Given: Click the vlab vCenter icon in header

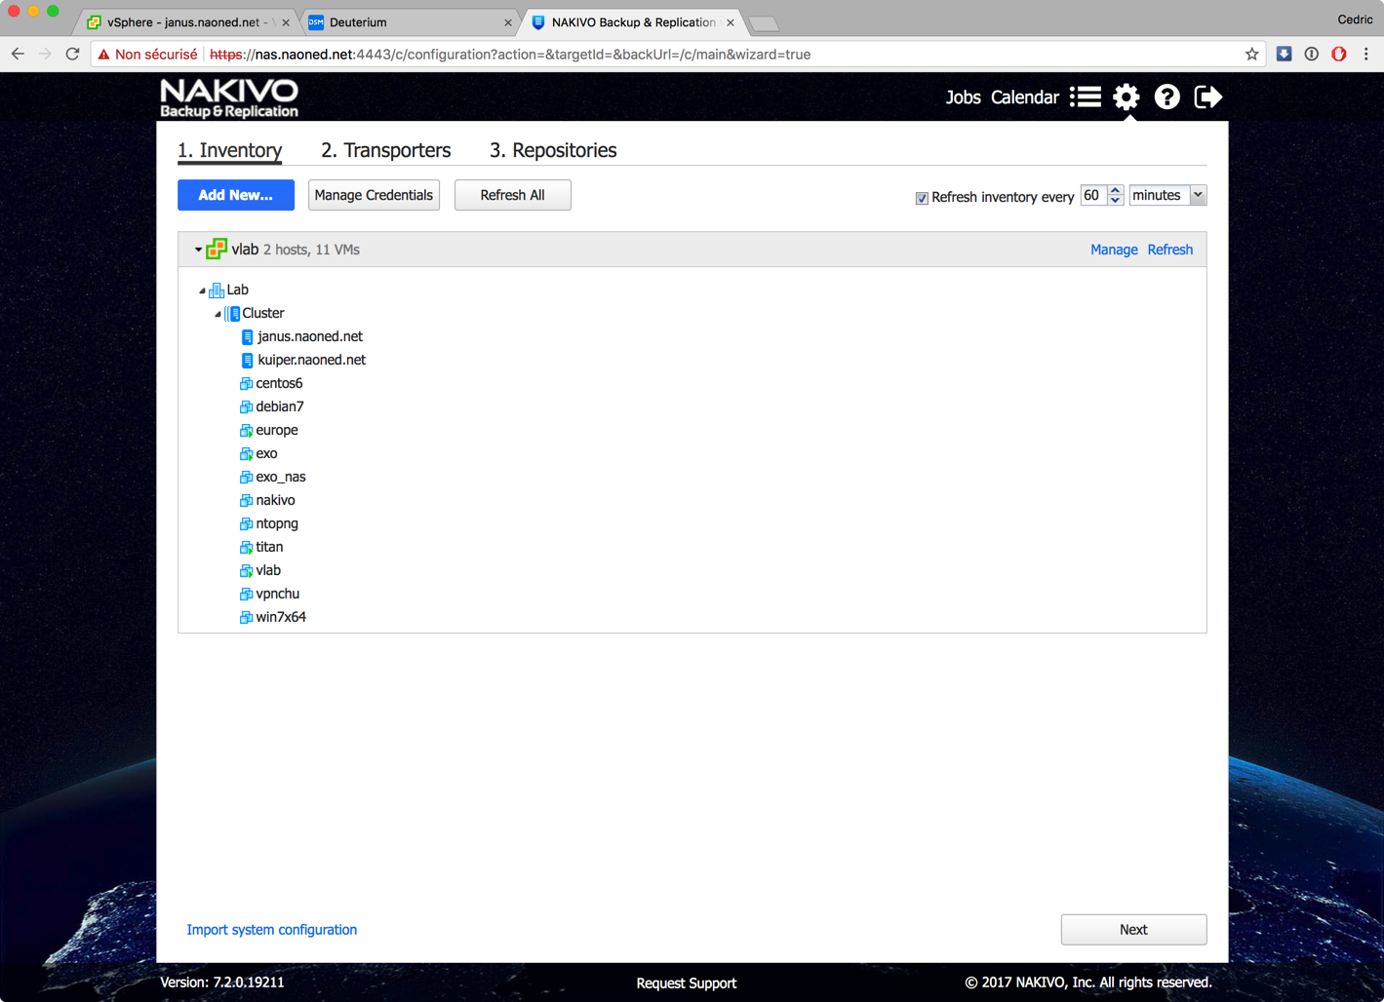Looking at the screenshot, I should pos(217,250).
